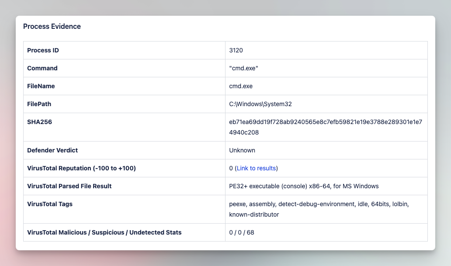Click the 'VirusTotal Parsed File Result' label

click(x=69, y=186)
